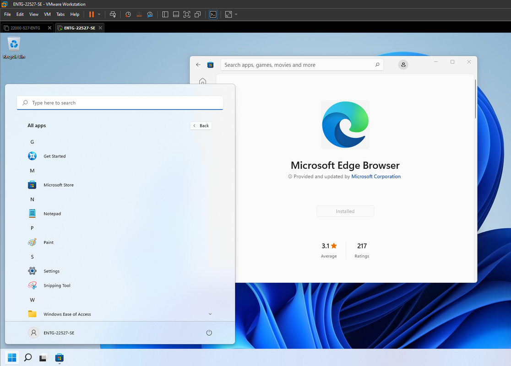Open the VM menu
This screenshot has width=511, height=366.
coord(47,14)
